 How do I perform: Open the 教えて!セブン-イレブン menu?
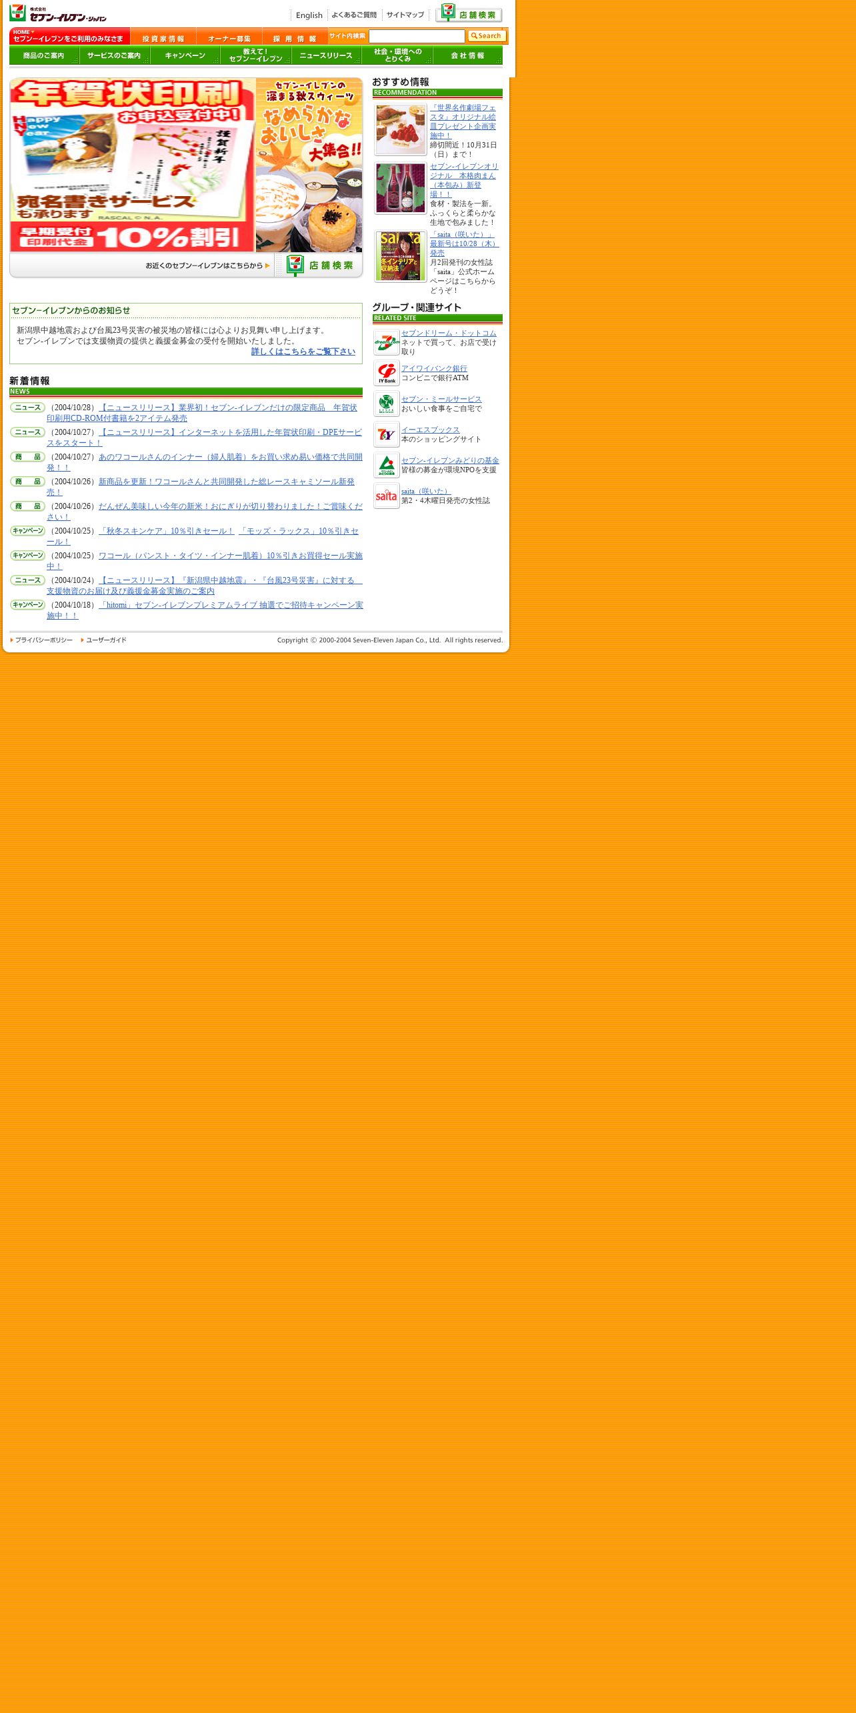(x=256, y=55)
